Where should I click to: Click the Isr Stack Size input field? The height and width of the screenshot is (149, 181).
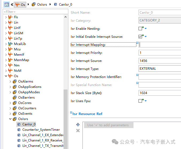(x=159, y=93)
